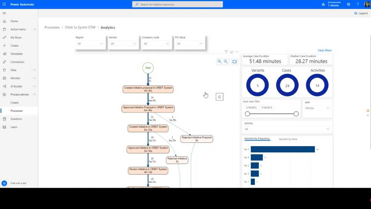Open the settings gear icon
This screenshot has height=209, width=371.
349,4
